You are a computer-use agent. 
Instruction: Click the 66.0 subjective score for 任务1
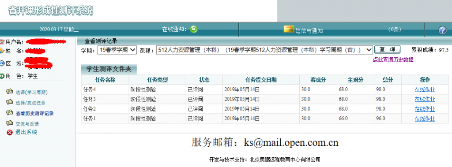tap(343, 119)
